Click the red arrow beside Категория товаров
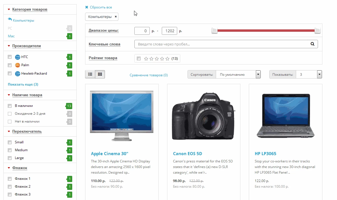This screenshot has width=337, height=200. 9,10
